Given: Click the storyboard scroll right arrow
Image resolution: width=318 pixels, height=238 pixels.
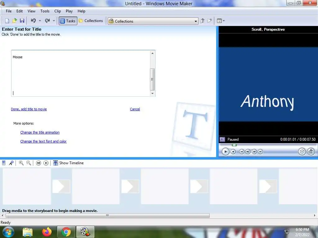Looking at the screenshot, I should pos(315,216).
